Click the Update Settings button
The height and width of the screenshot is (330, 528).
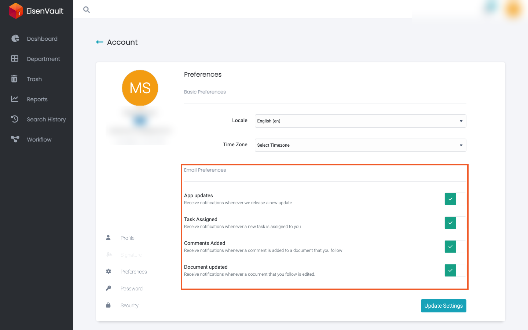tap(444, 306)
